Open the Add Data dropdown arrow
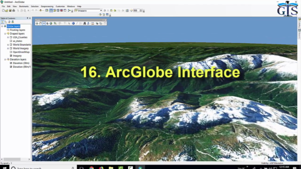Screen dimensions: 301x169 coord(43,10)
